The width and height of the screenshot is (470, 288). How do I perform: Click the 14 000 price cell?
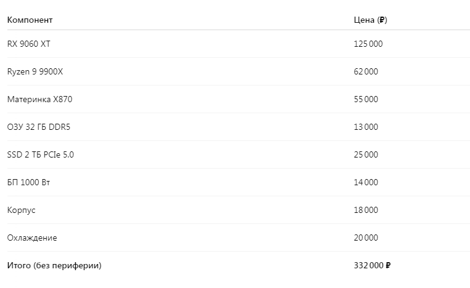coord(366,182)
